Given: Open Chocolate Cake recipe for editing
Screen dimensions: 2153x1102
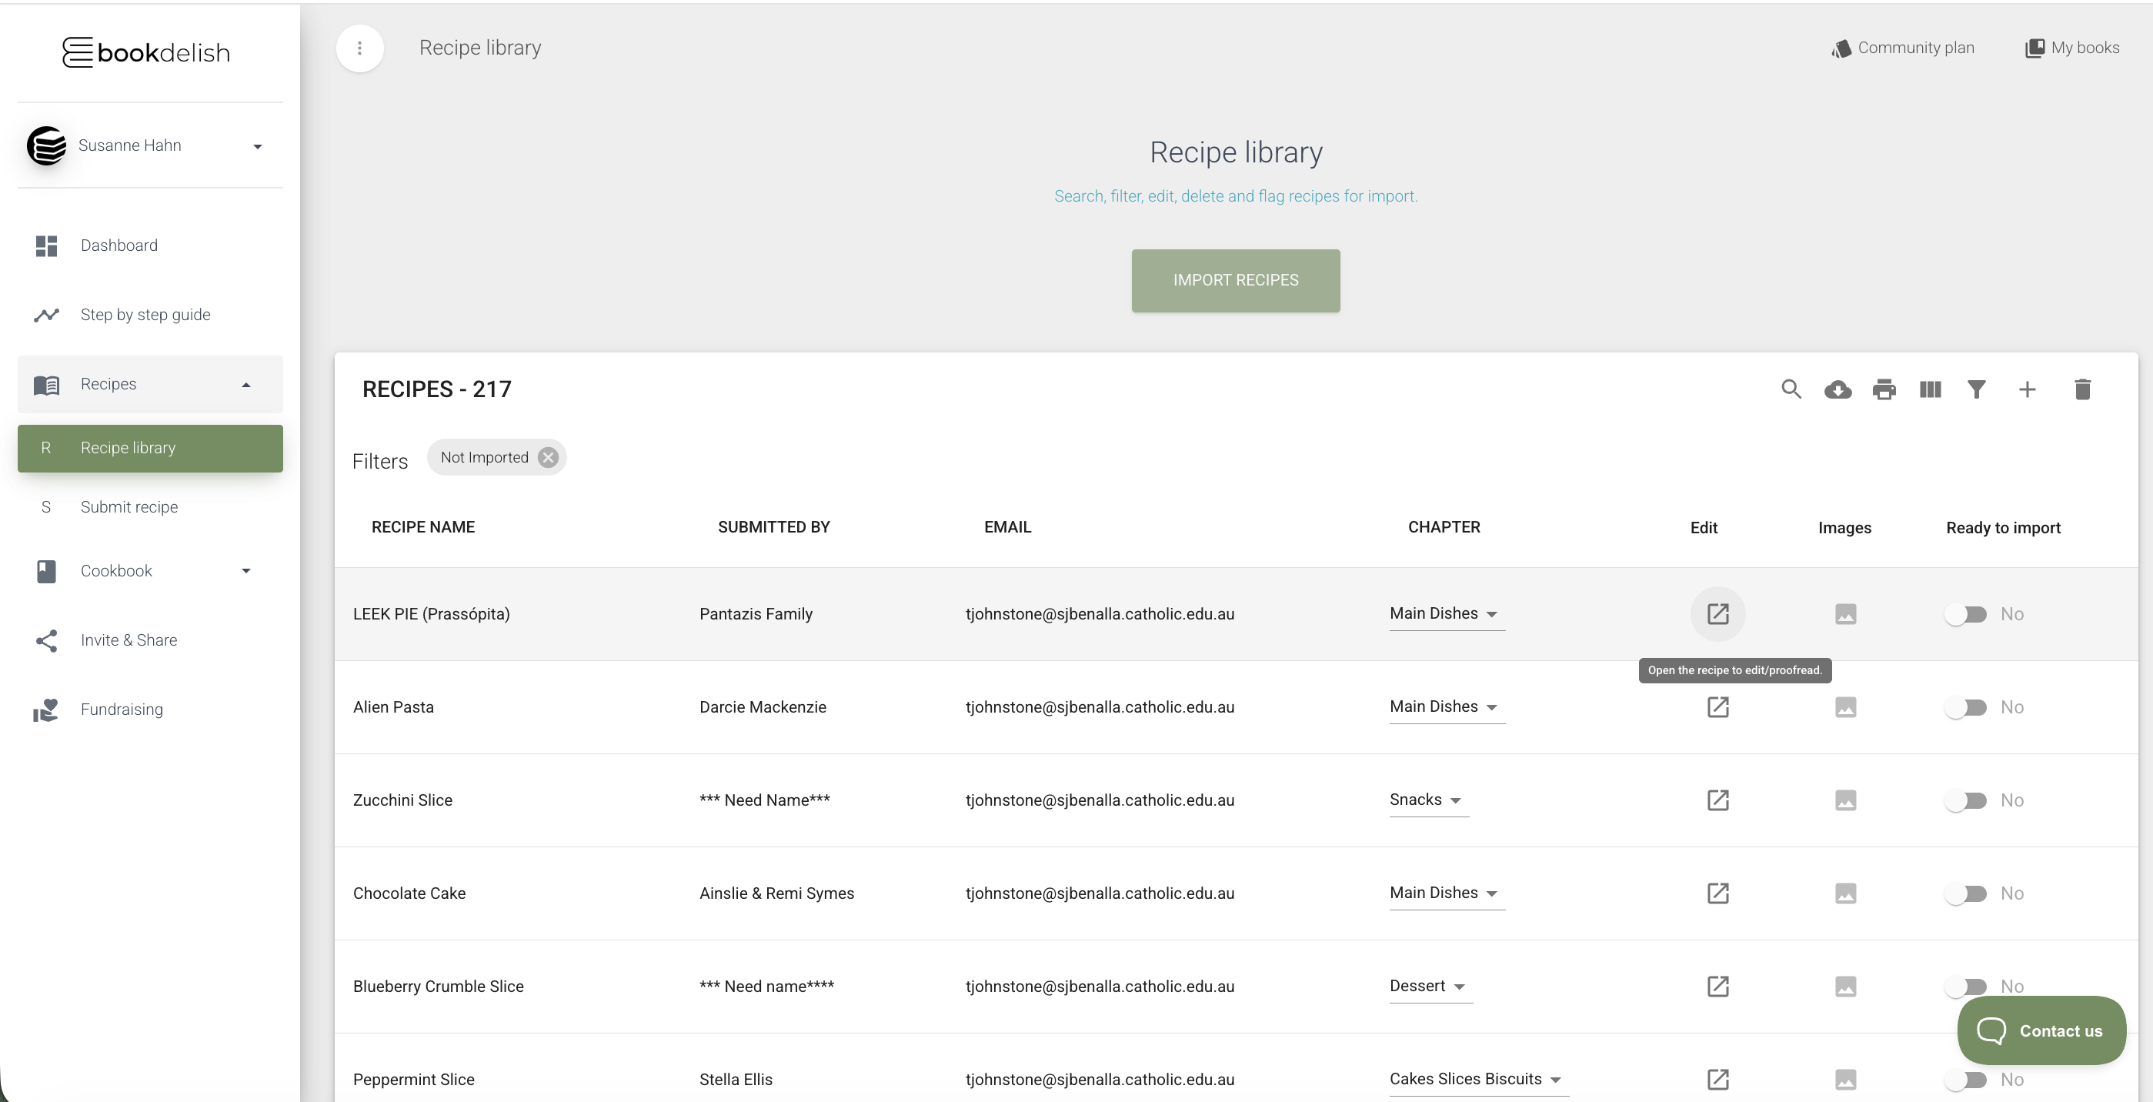Looking at the screenshot, I should (x=1717, y=893).
